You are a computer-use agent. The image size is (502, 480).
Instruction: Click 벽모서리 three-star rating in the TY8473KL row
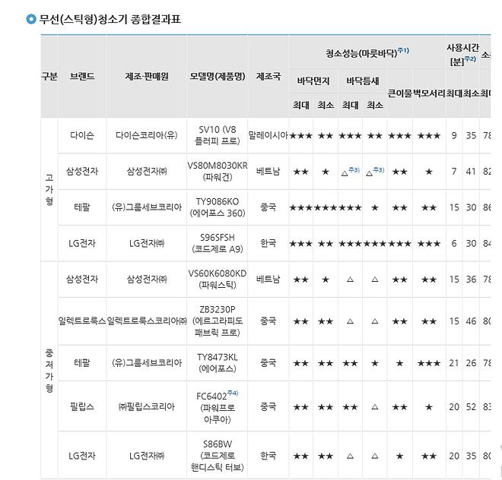click(428, 363)
